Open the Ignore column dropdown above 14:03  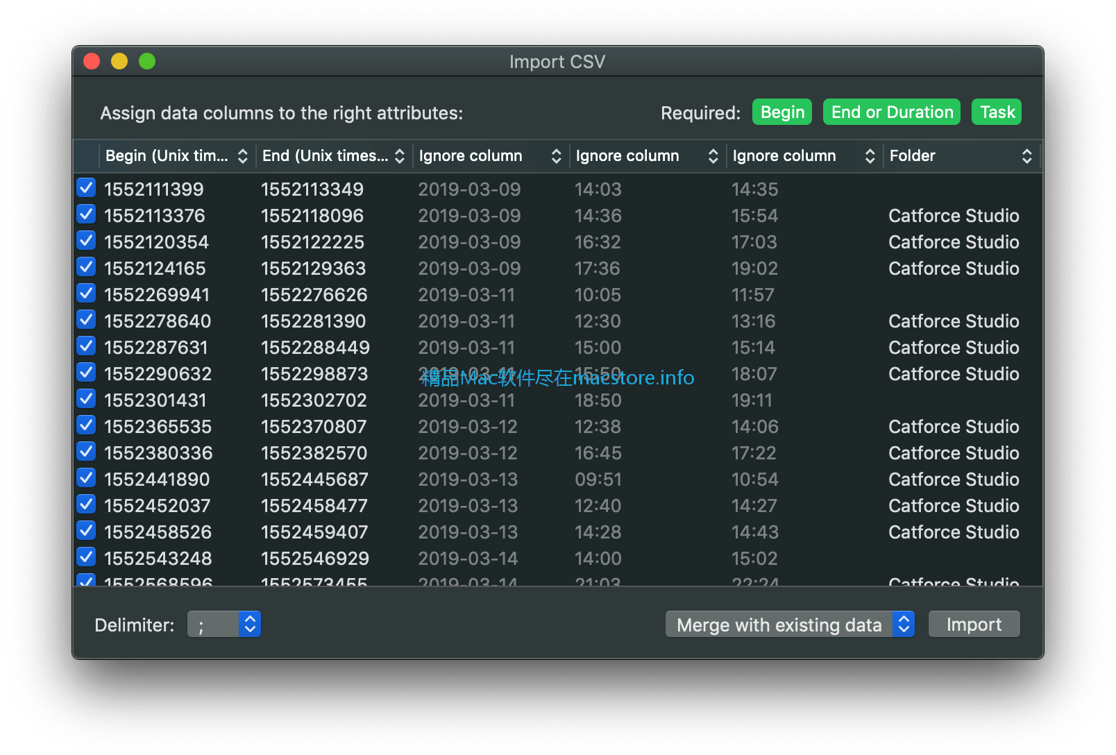(x=647, y=156)
